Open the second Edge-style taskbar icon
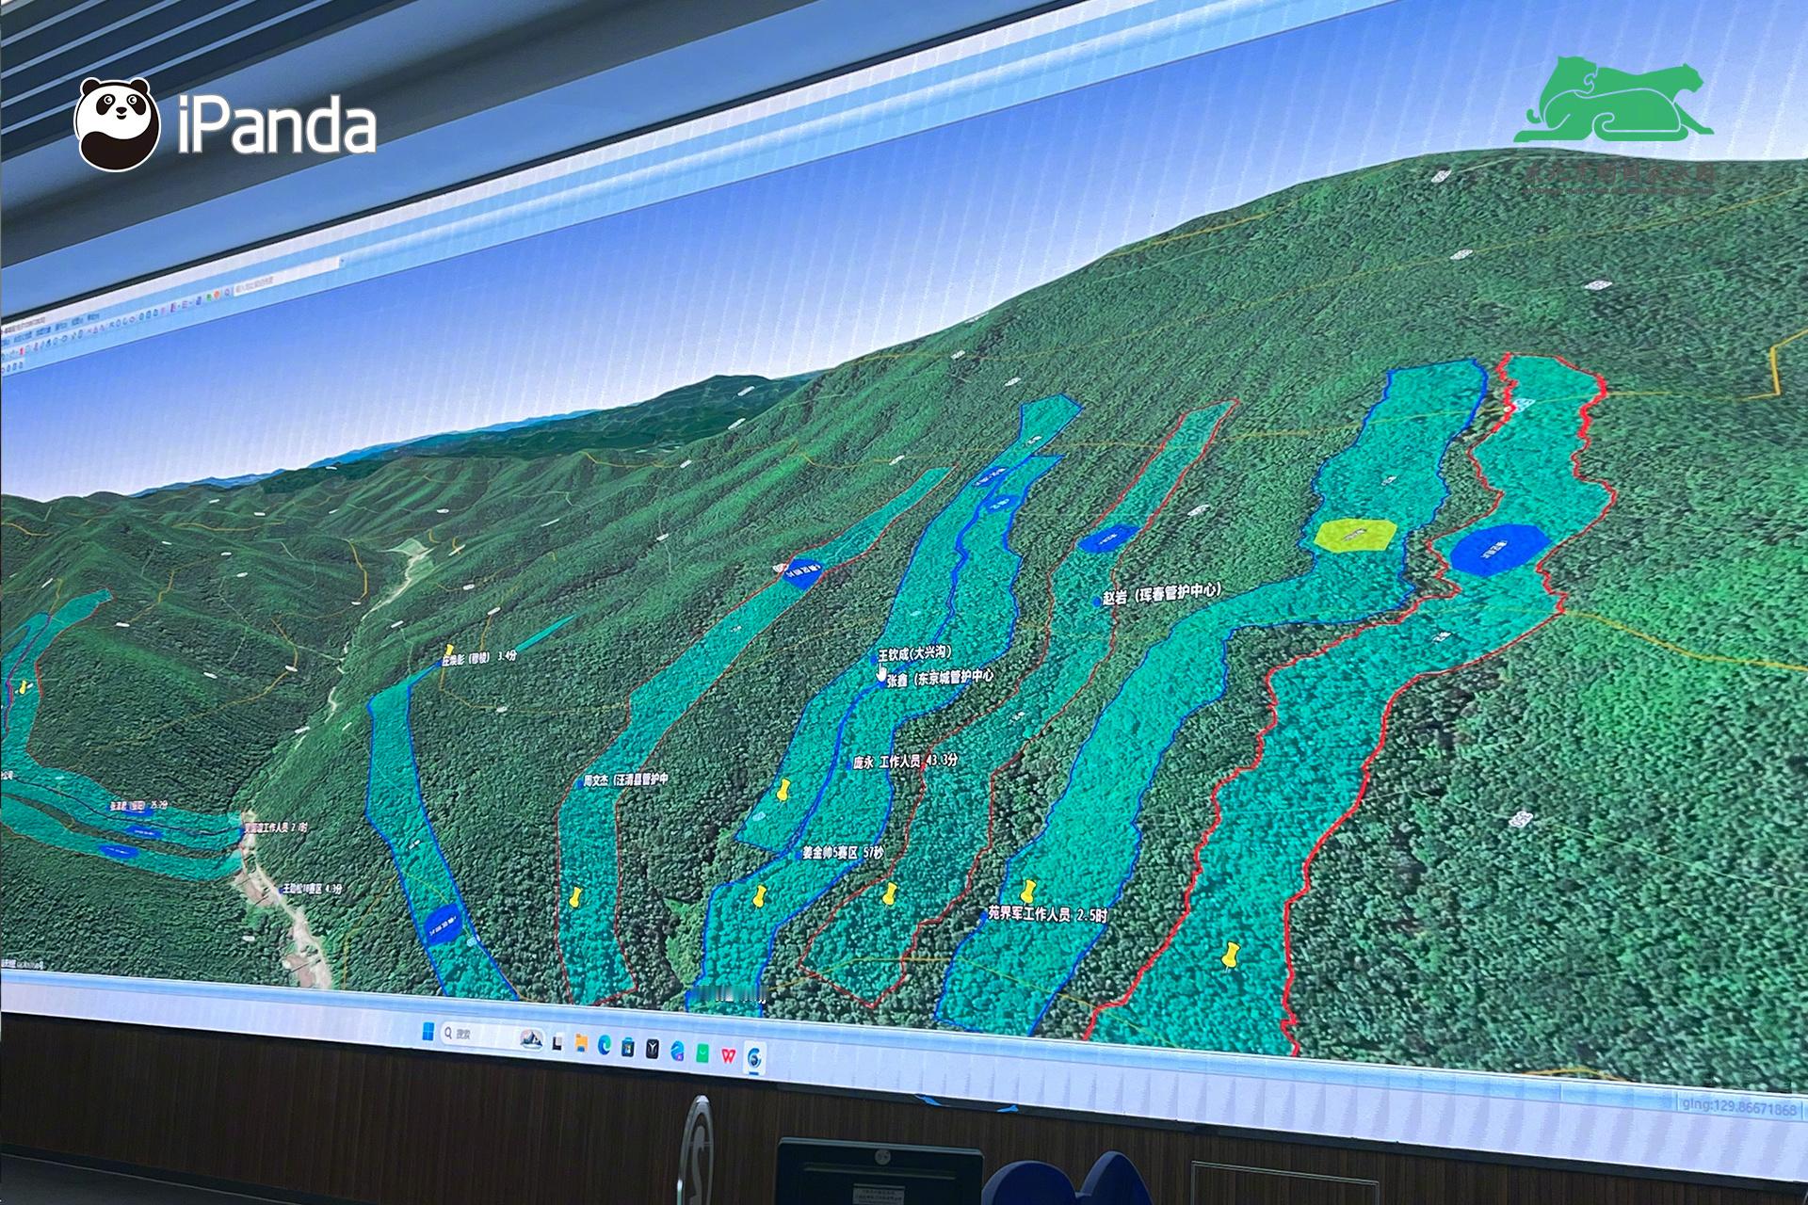 tap(677, 1051)
